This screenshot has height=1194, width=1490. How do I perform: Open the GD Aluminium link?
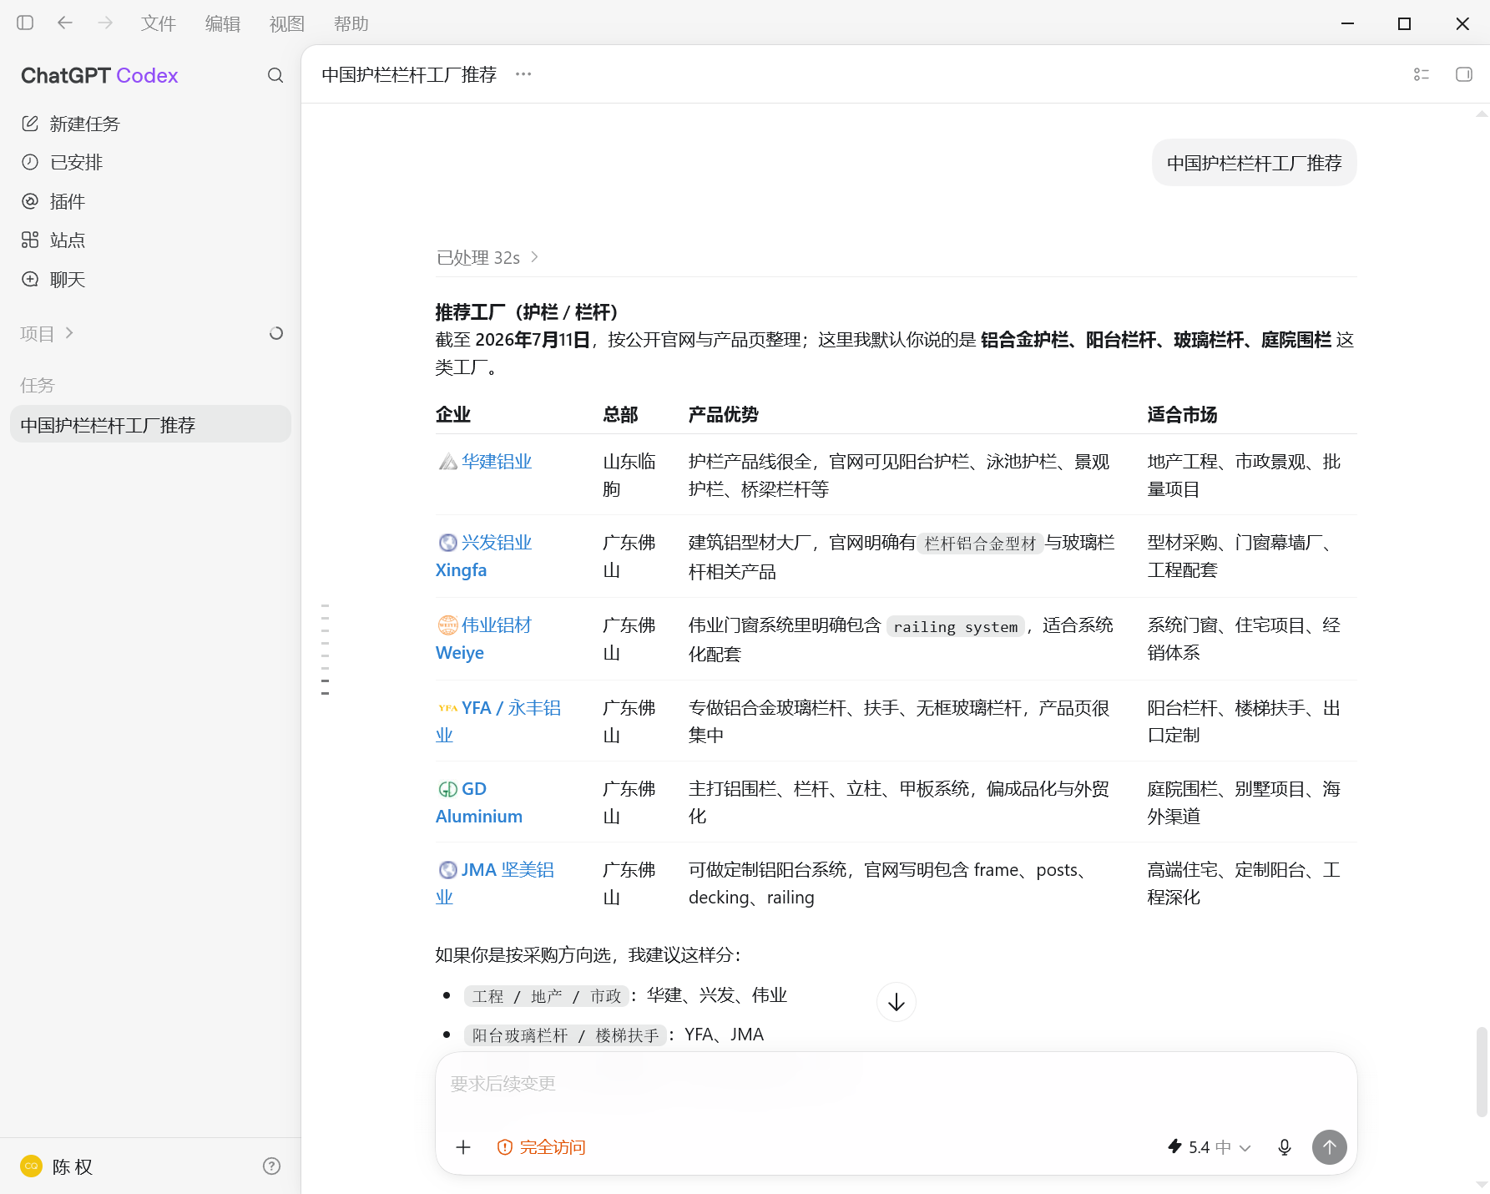click(478, 802)
